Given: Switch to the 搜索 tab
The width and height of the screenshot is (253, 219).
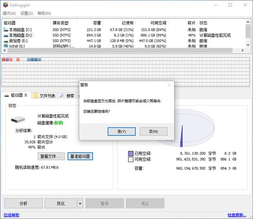Looking at the screenshot, I should (x=67, y=96).
